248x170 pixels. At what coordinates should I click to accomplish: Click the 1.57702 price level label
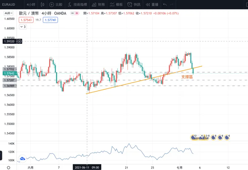[x=9, y=69]
